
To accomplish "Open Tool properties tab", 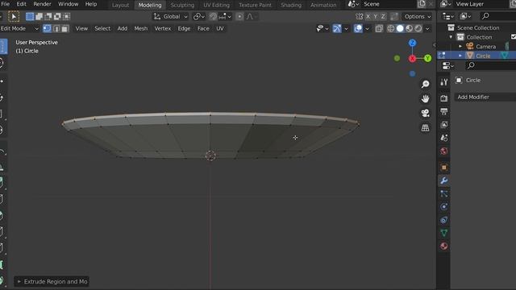I will (444, 82).
